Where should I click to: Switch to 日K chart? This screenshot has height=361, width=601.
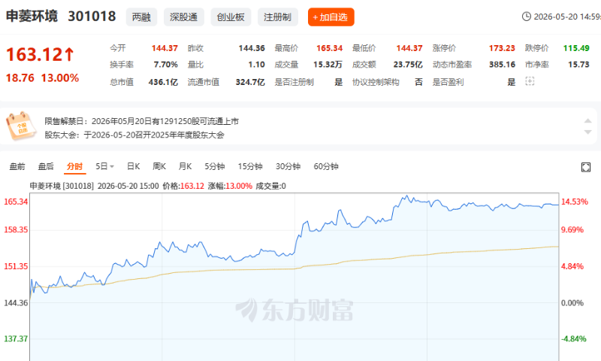click(134, 166)
